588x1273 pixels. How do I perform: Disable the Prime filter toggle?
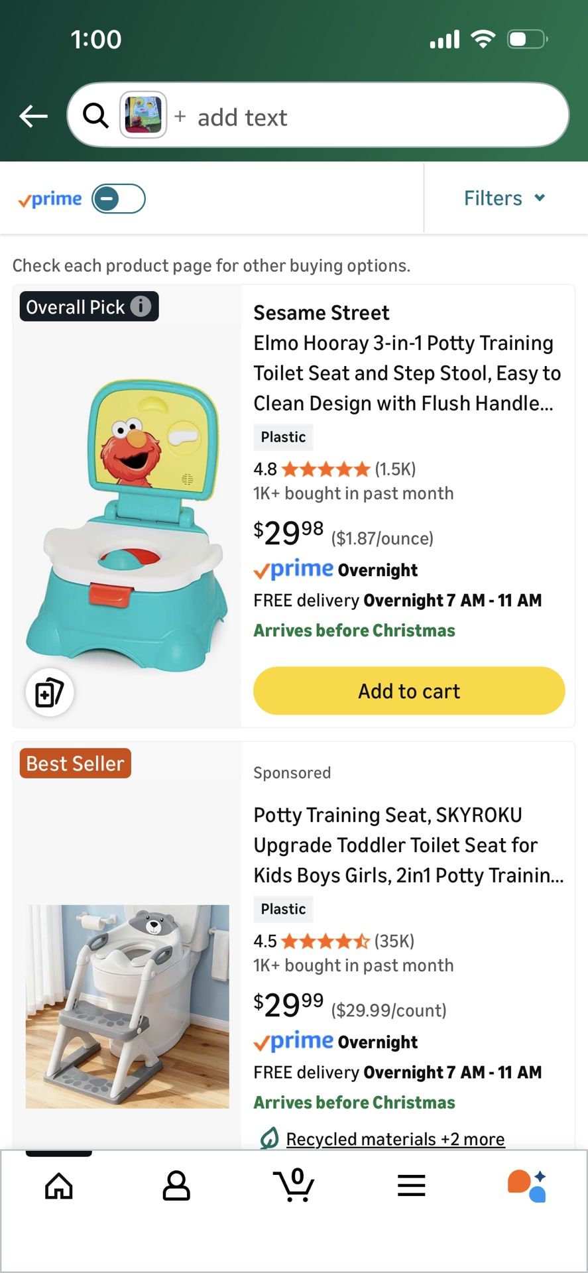coord(118,198)
